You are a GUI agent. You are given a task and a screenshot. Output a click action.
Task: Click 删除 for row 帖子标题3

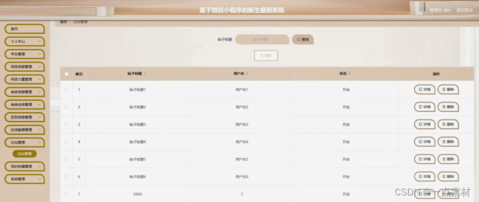pyautogui.click(x=448, y=125)
